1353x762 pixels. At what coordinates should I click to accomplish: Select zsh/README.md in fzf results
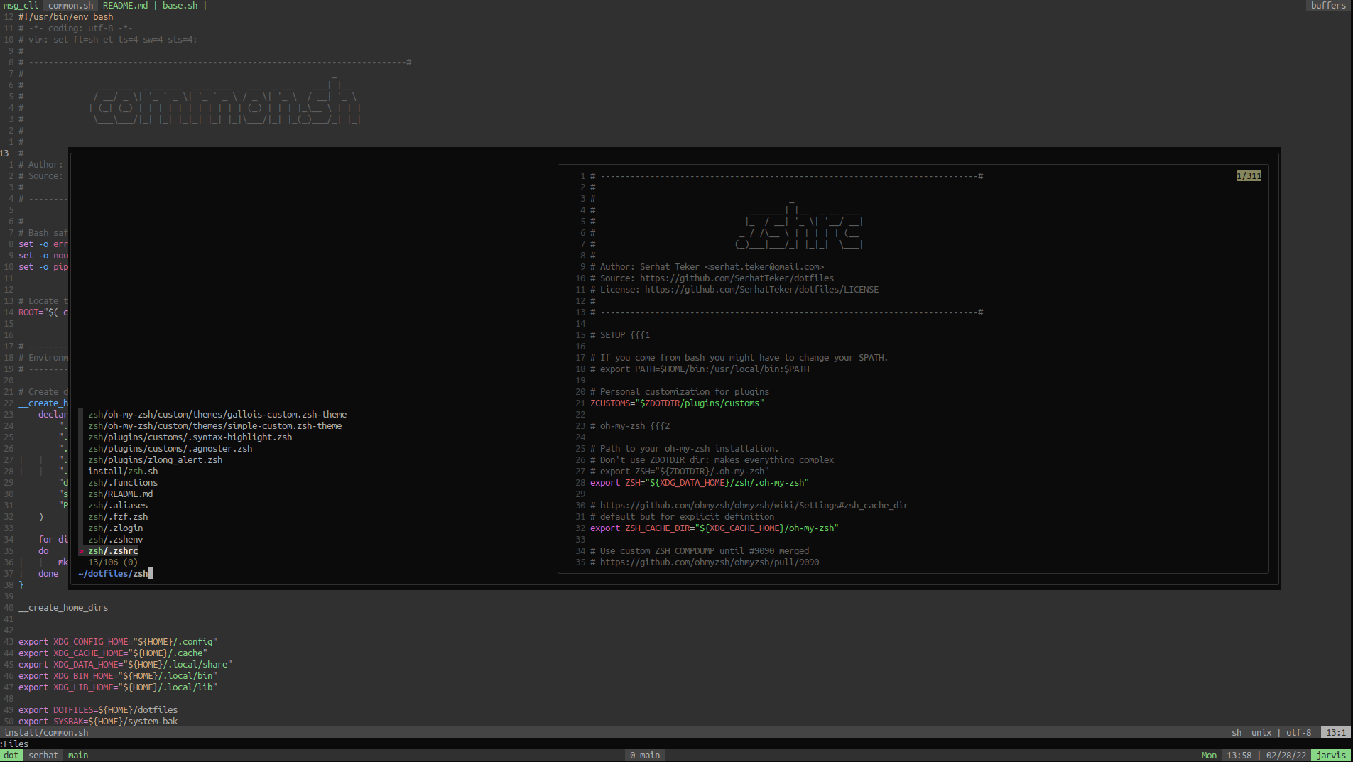120,494
